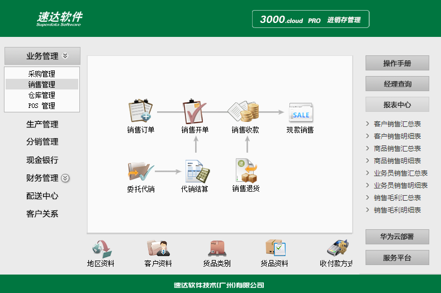Expand the 销售毛利汇总表 report arrow
This screenshot has height=293, width=441.
367,197
